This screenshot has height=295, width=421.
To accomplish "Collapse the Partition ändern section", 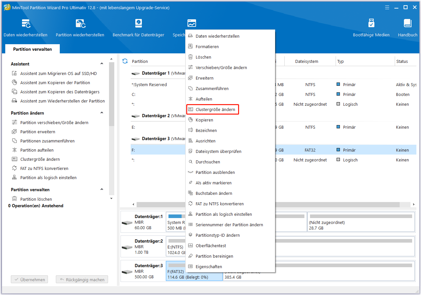I will 102,113.
